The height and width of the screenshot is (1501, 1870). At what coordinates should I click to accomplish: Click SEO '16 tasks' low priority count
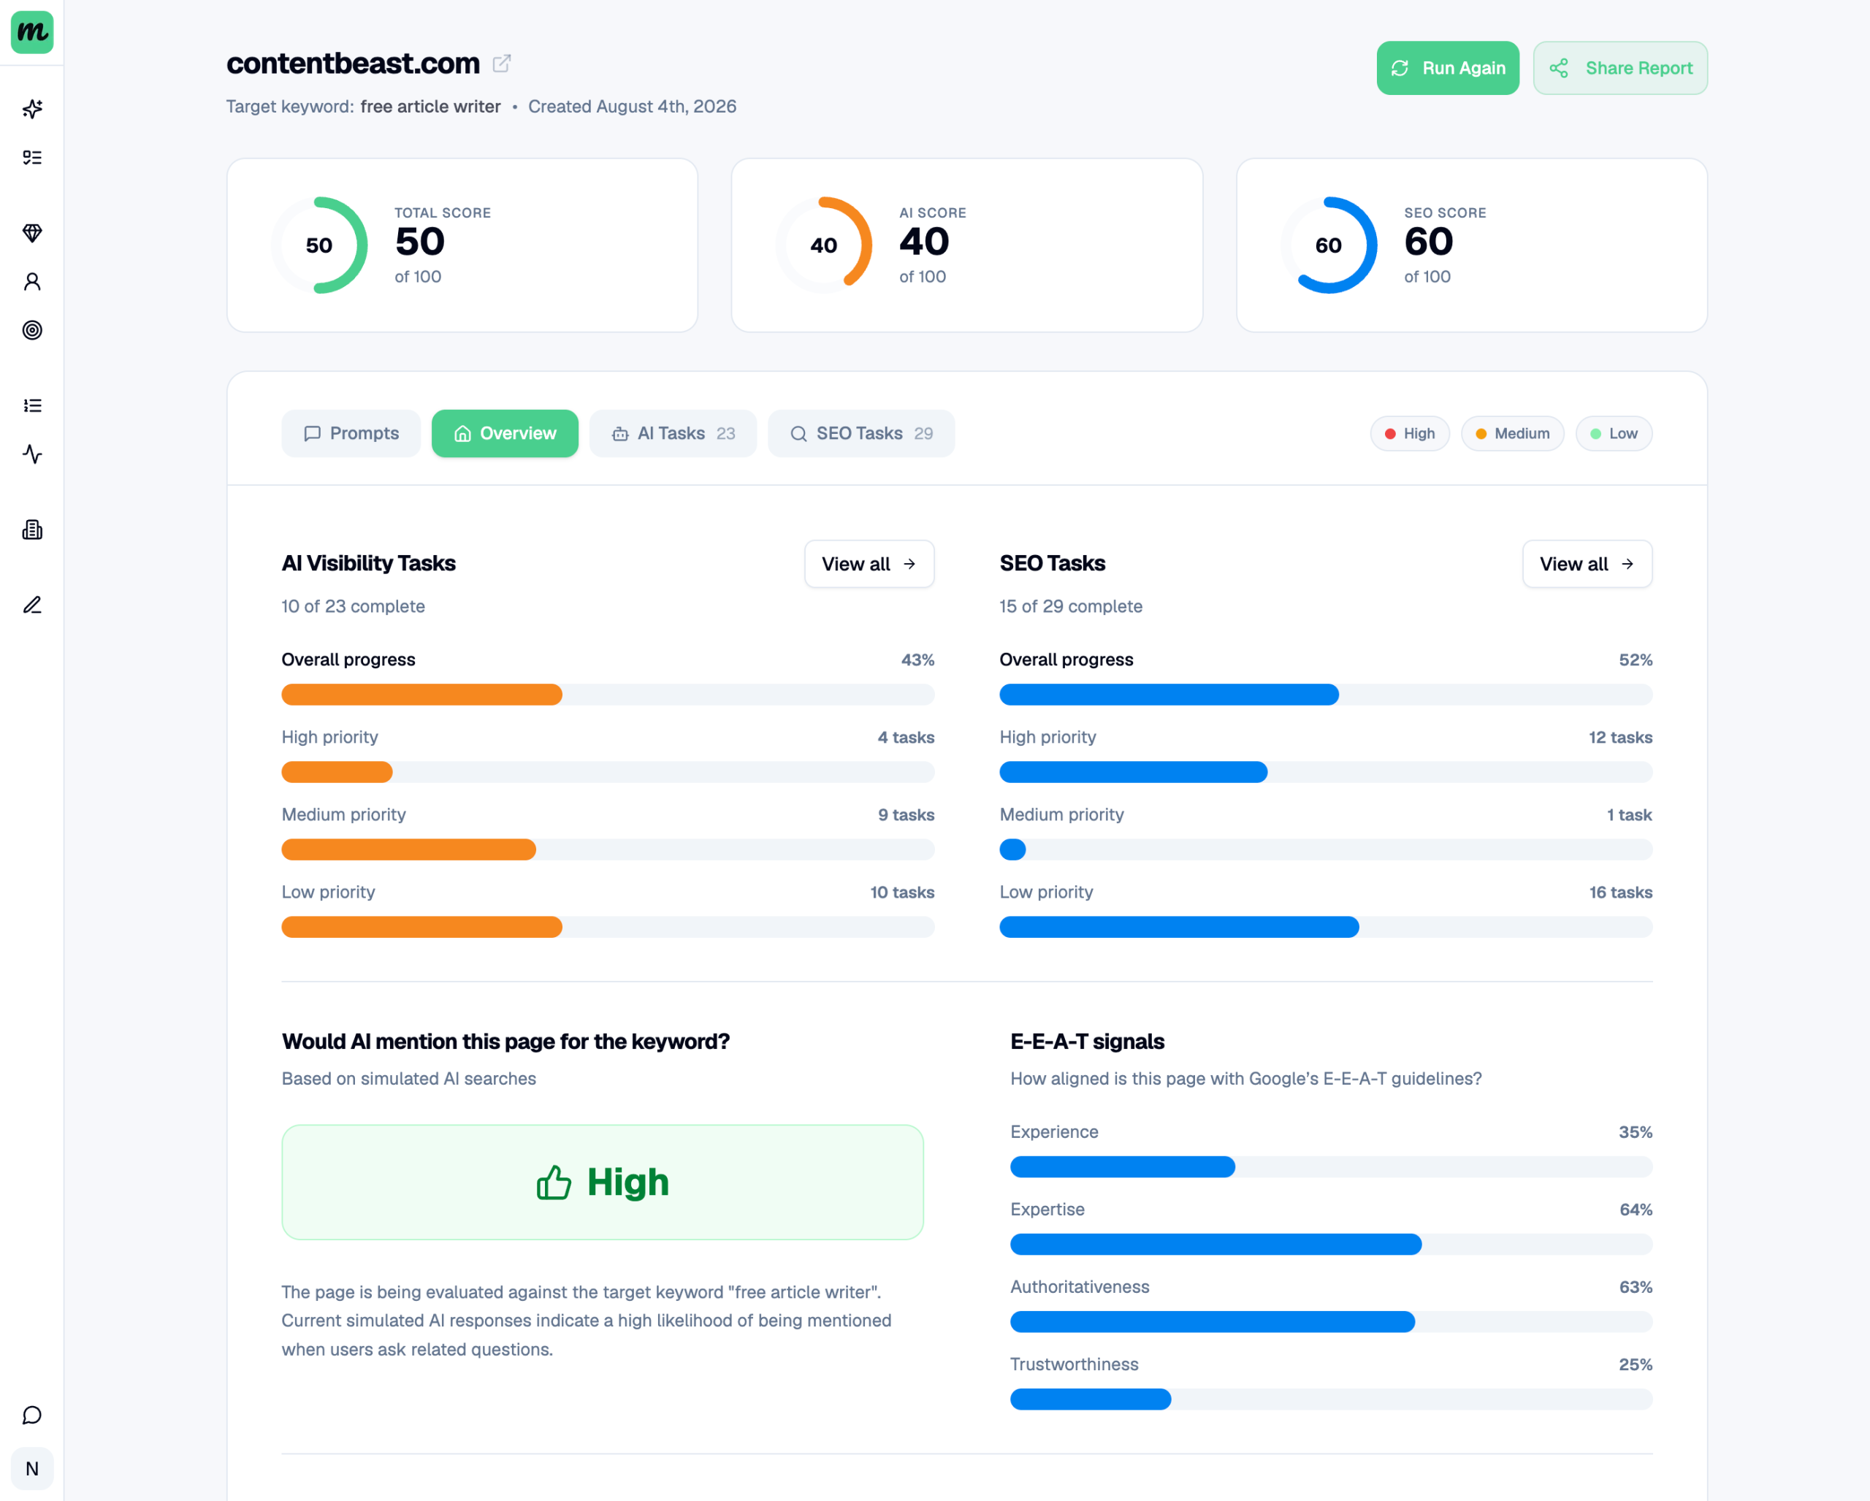click(1620, 893)
